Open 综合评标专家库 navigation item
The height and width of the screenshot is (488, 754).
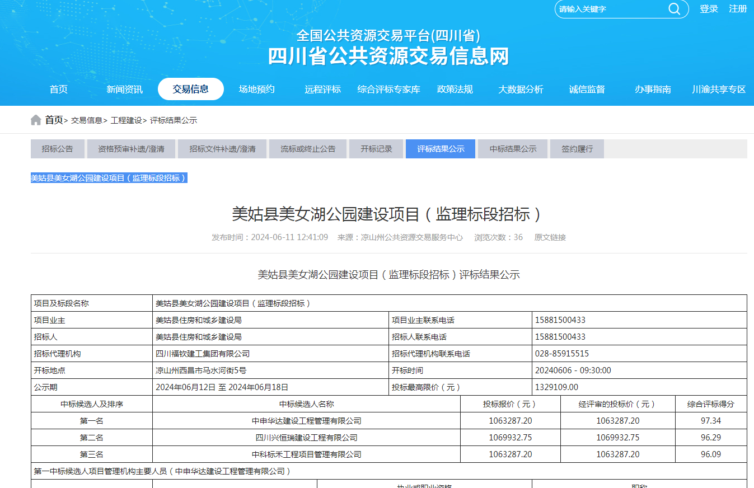tap(389, 90)
